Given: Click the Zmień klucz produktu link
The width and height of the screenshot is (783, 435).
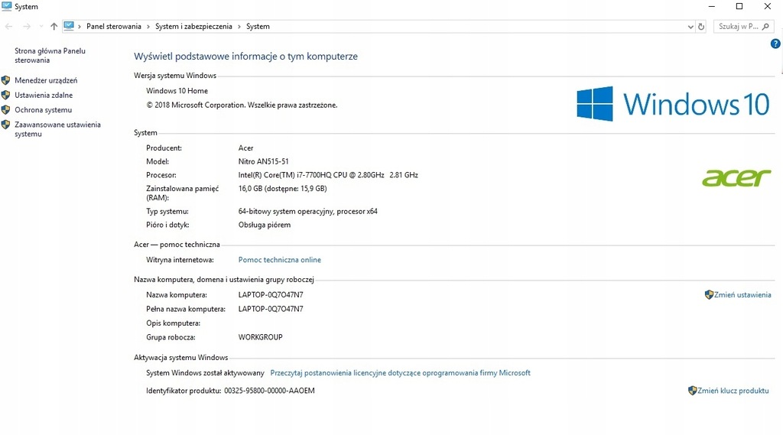Looking at the screenshot, I should [x=733, y=391].
